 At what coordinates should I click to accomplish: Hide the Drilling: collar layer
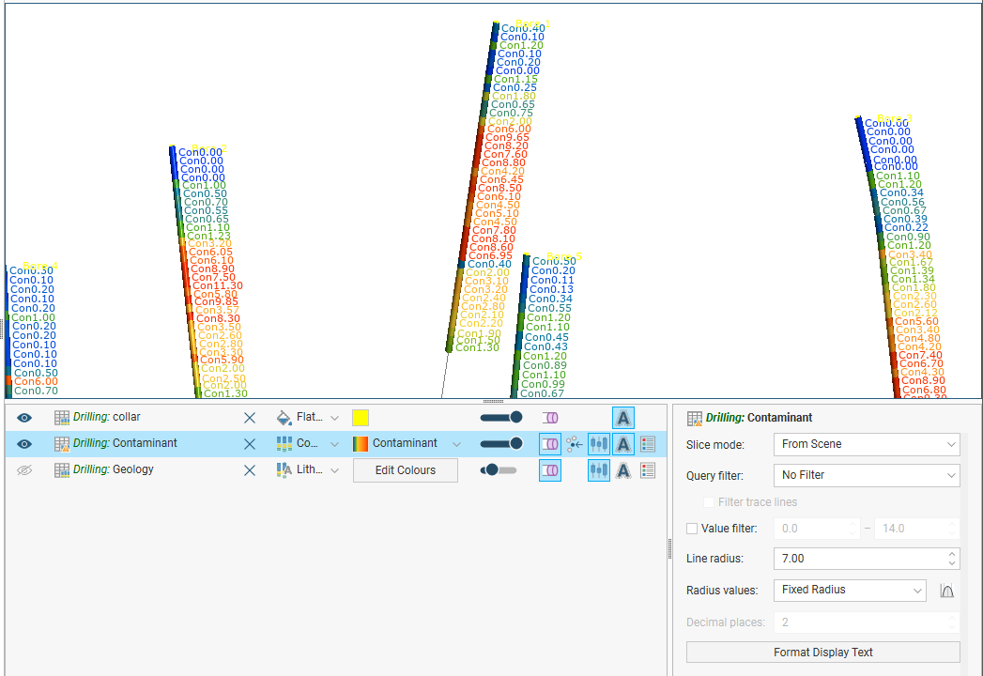[x=24, y=418]
